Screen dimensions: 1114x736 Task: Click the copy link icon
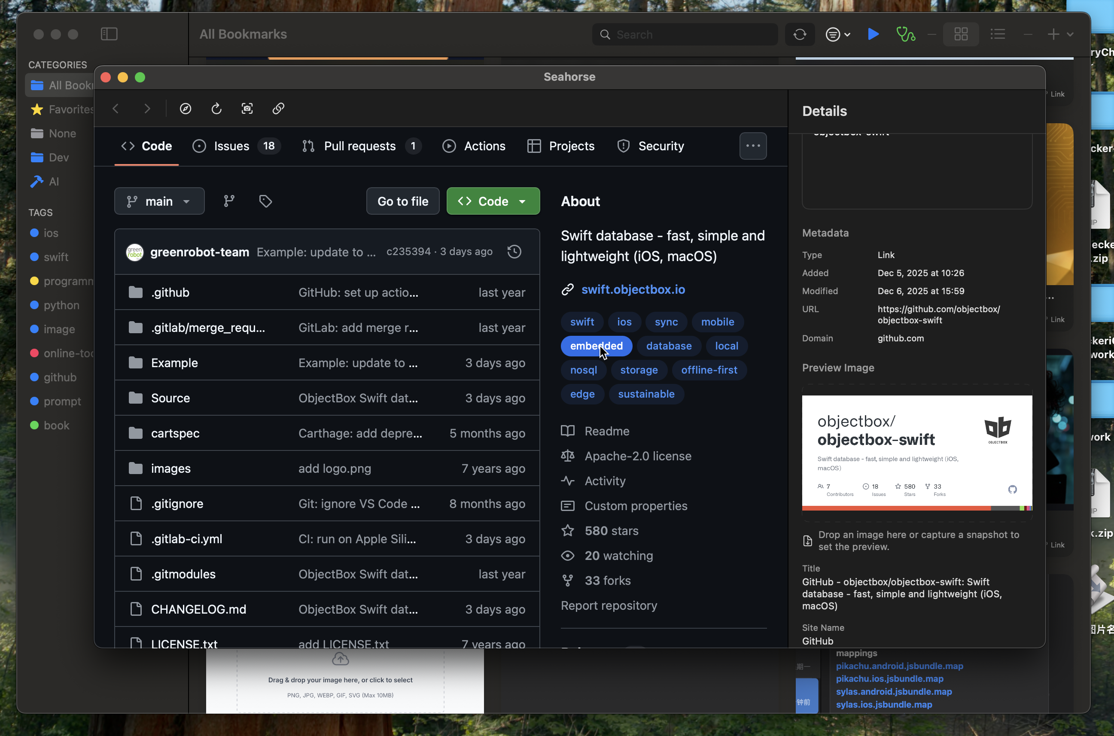point(278,109)
